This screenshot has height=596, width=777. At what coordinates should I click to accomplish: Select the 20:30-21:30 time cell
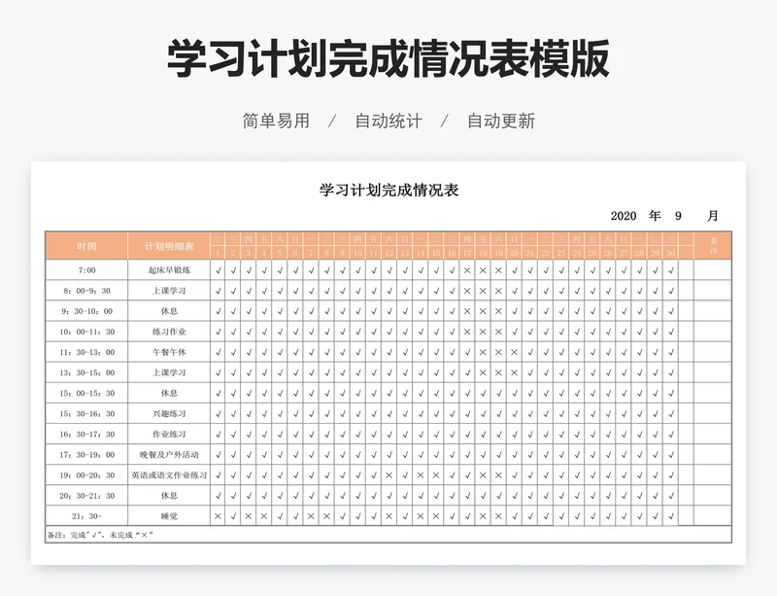(86, 496)
